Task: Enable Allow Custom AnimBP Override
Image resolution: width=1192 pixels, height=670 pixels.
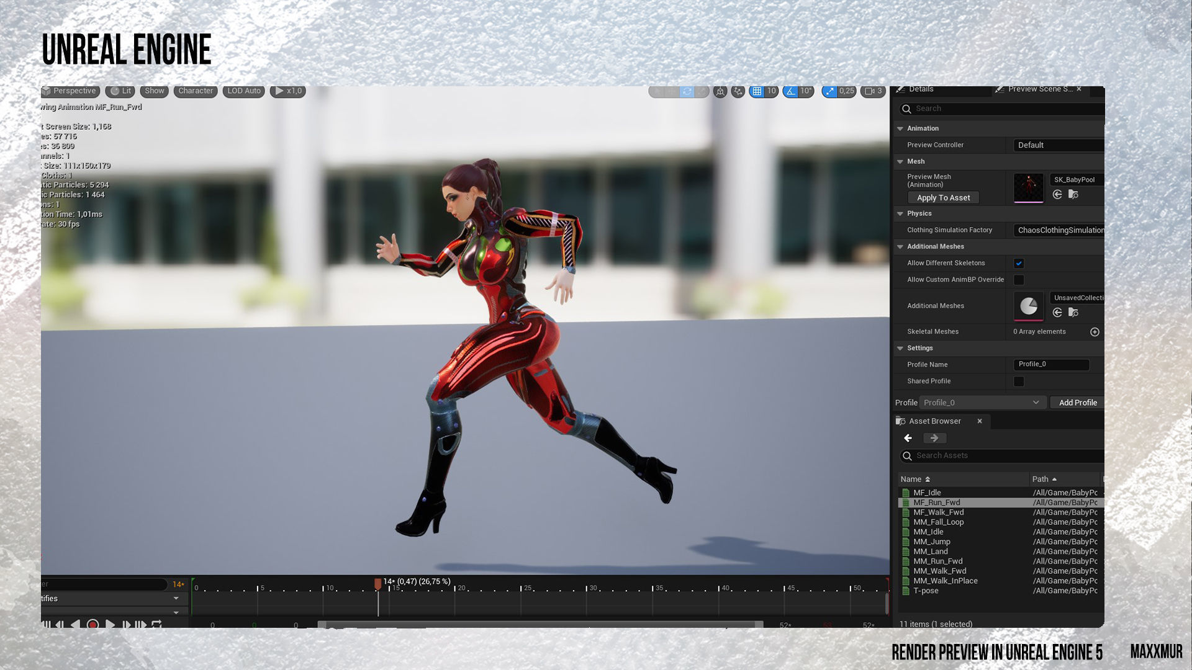Action: point(1019,280)
